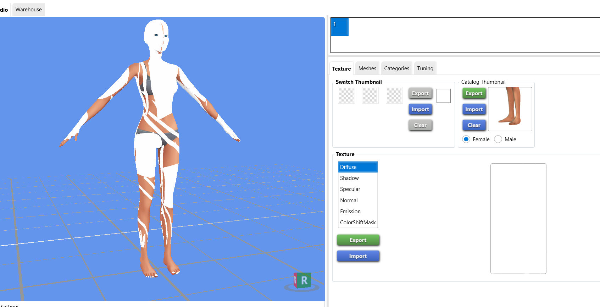This screenshot has width=600, height=307.
Task: Import a Catalog Thumbnail image
Action: pyautogui.click(x=474, y=109)
